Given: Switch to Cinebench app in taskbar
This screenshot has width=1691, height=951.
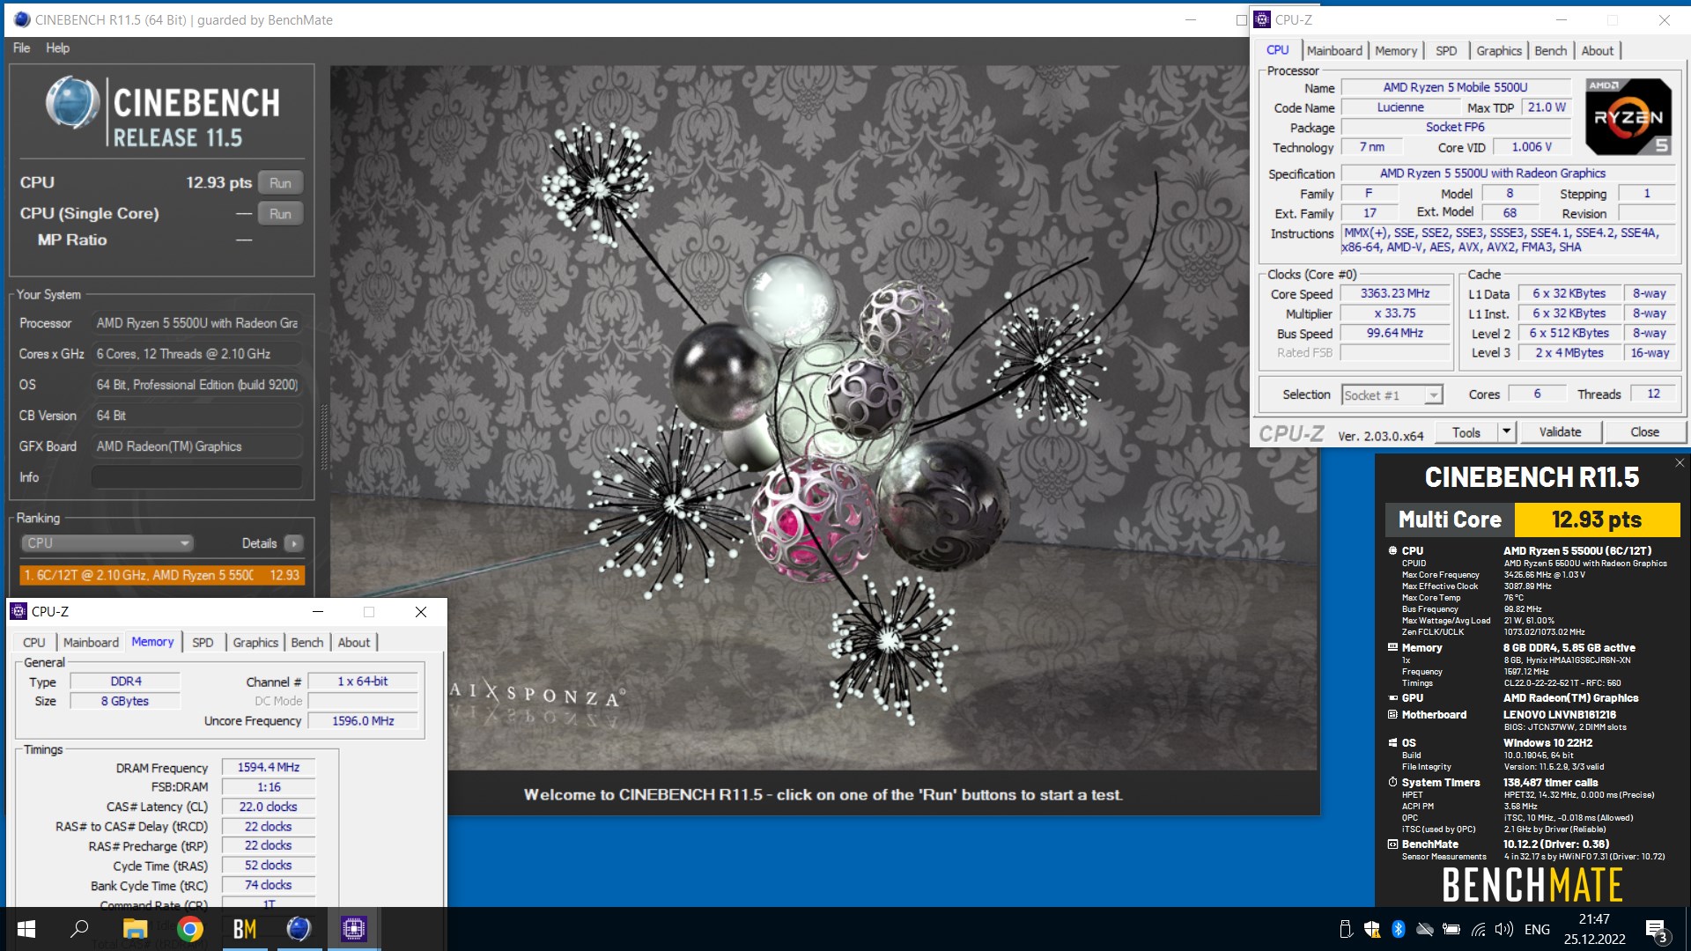Looking at the screenshot, I should [x=299, y=929].
